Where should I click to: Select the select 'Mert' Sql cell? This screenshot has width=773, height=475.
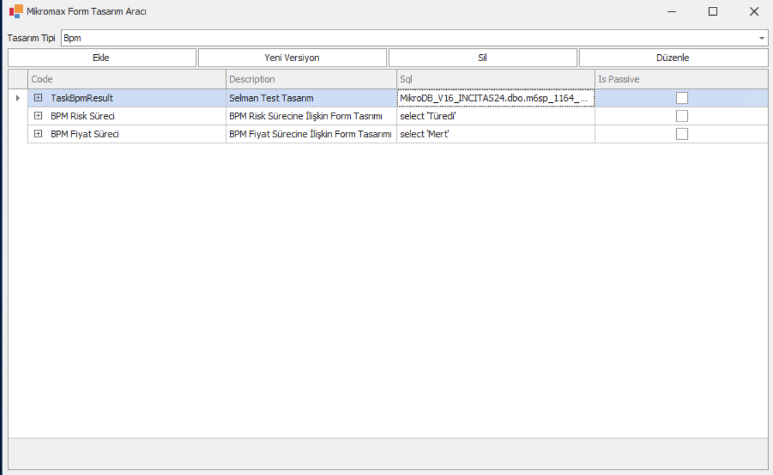[496, 134]
